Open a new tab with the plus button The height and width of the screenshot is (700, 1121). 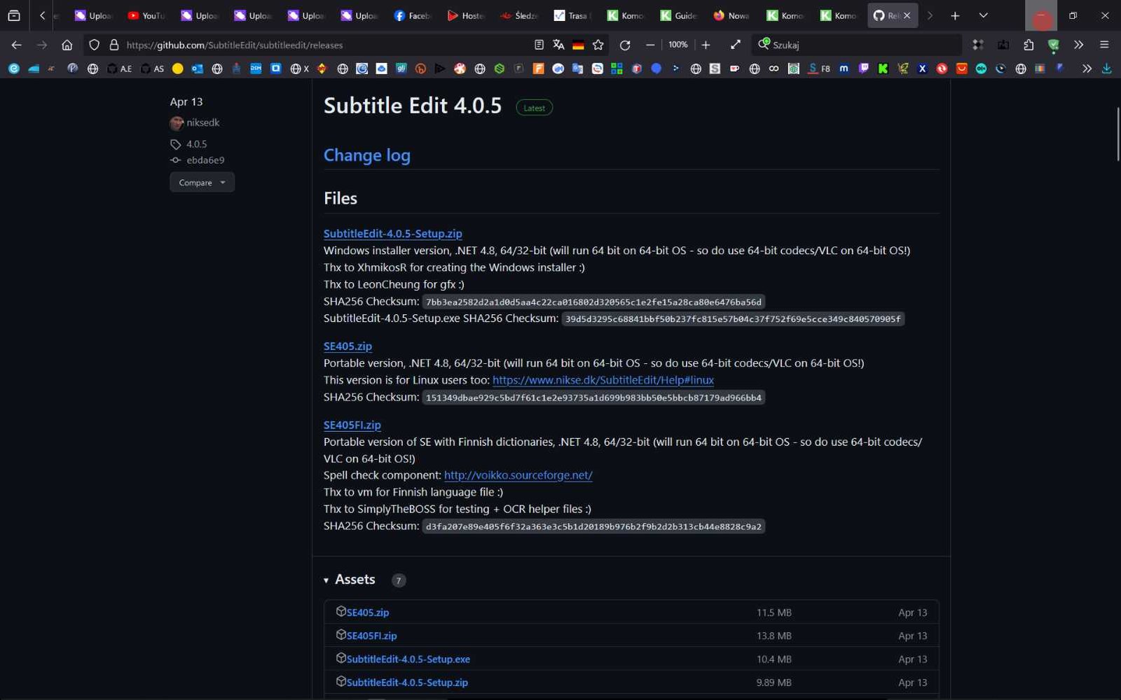954,15
